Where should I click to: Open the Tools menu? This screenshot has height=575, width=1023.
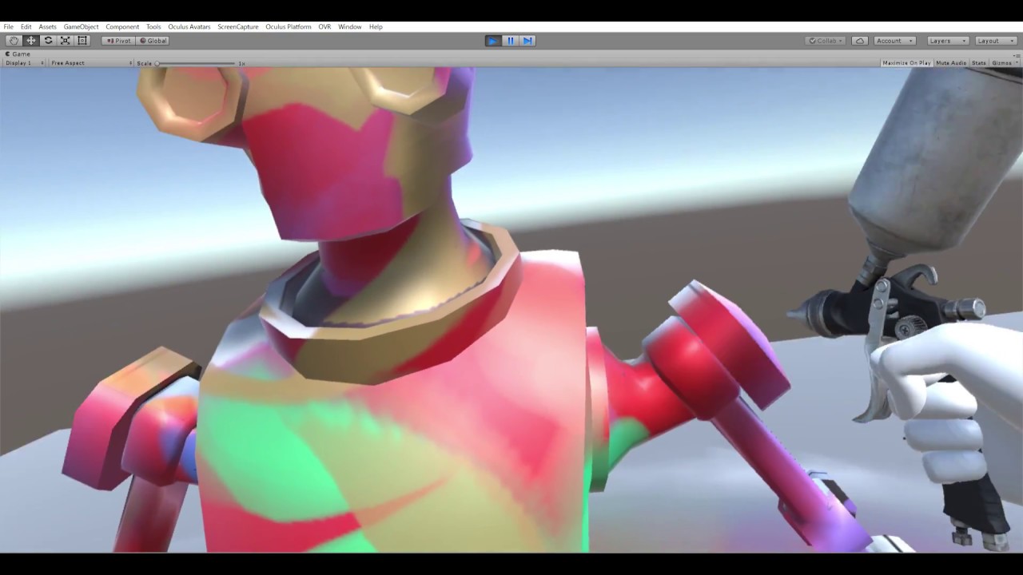coord(153,26)
